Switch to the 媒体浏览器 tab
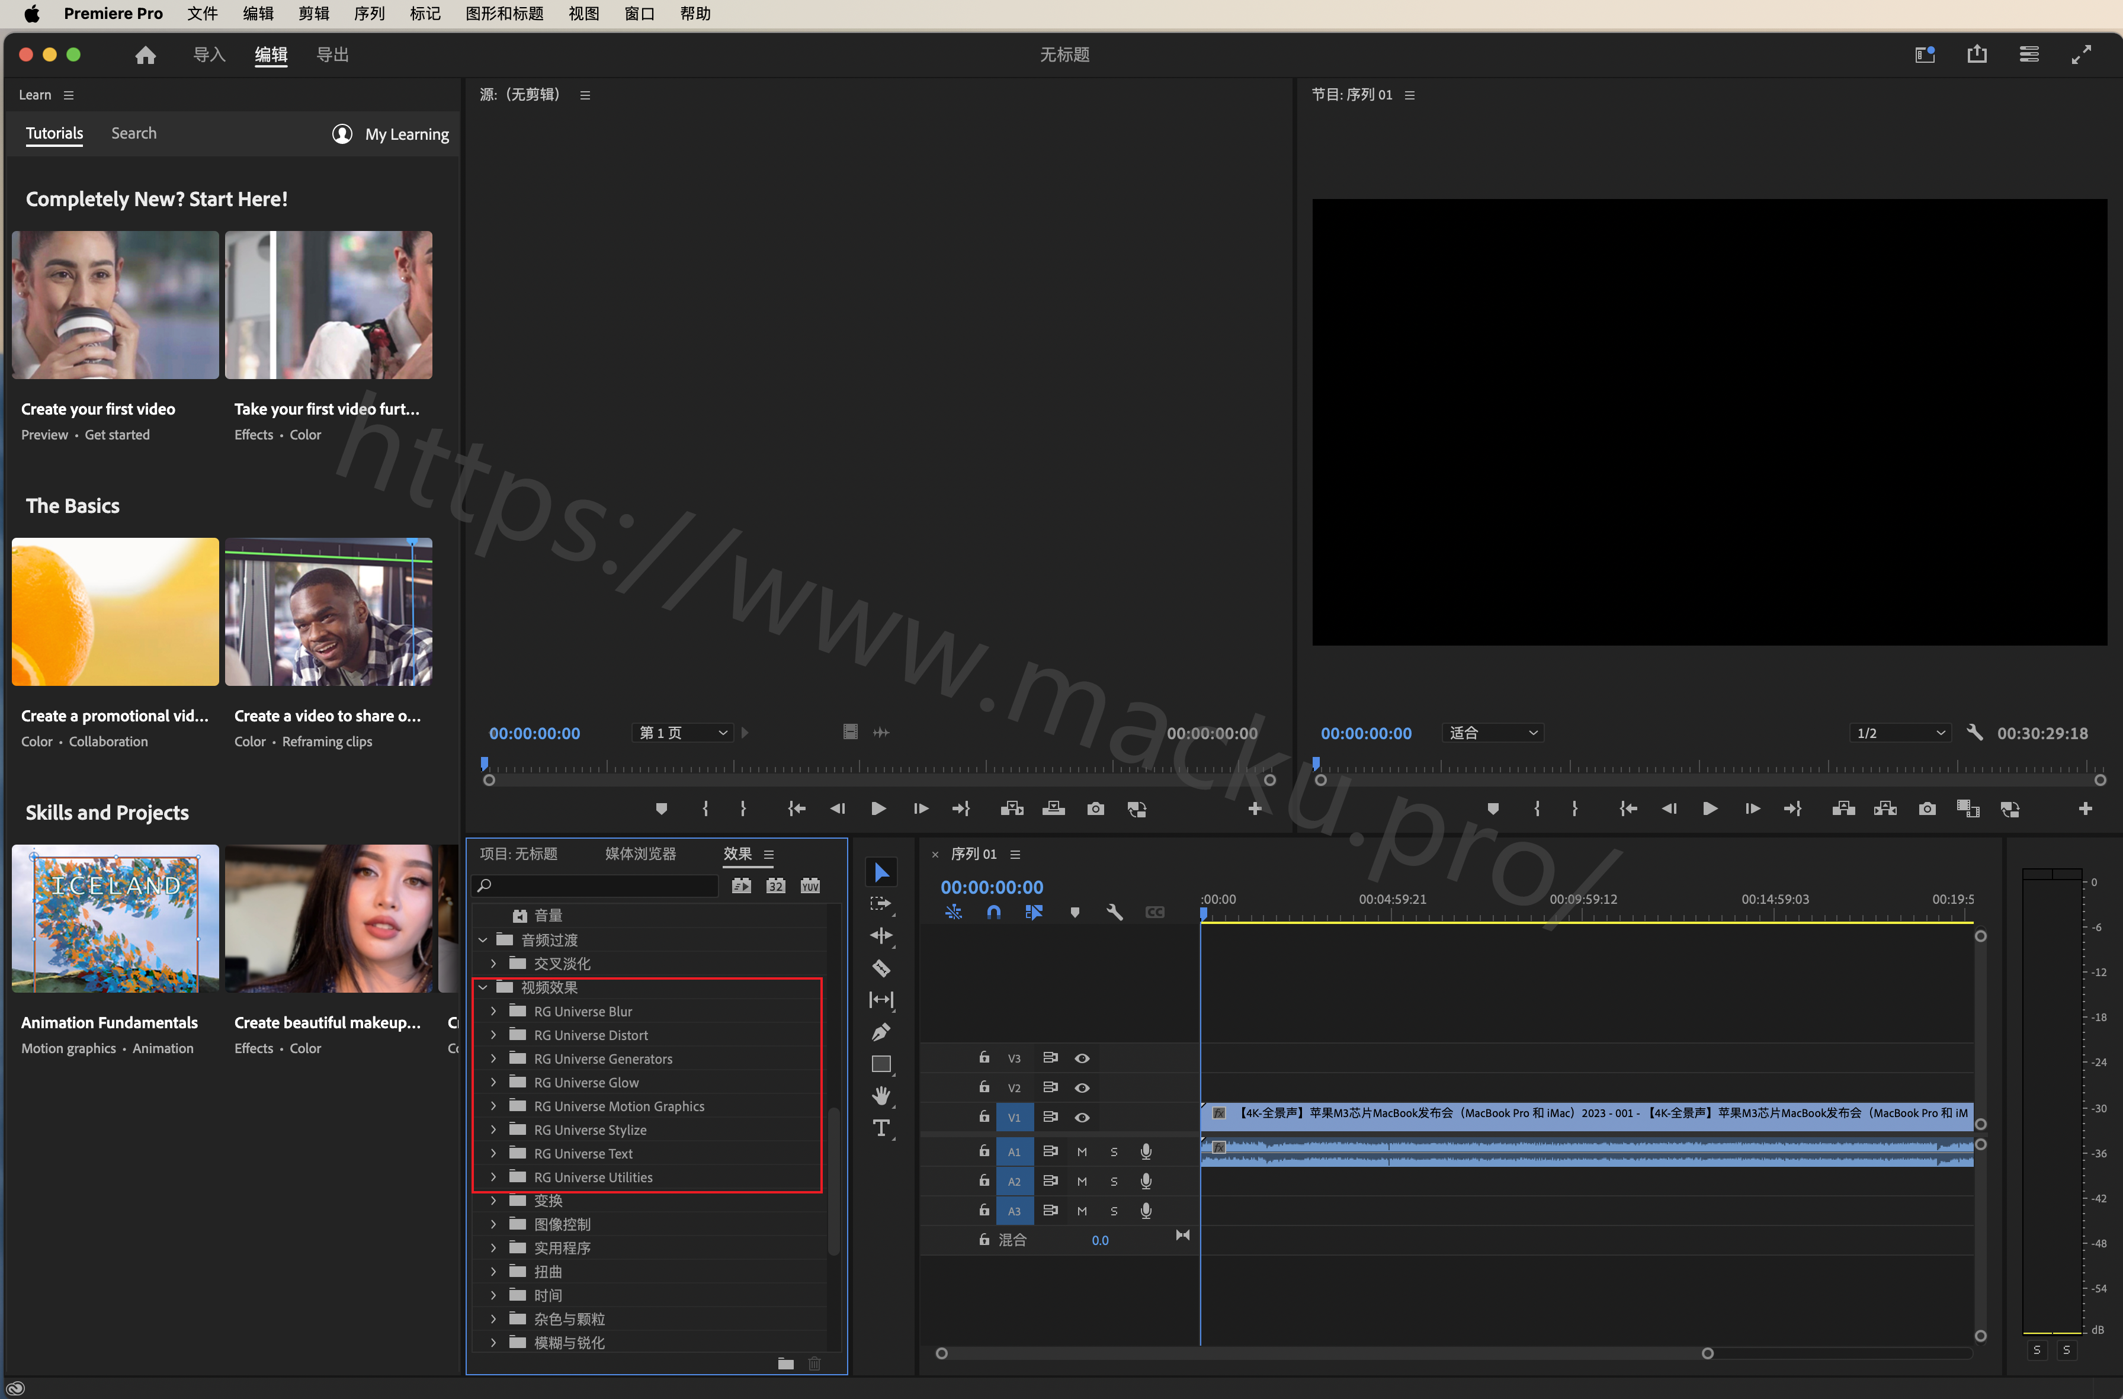2123x1399 pixels. tap(640, 854)
